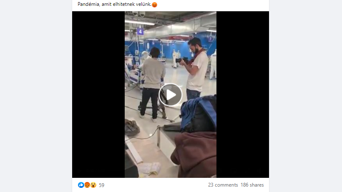Open the 186 shares link

click(252, 185)
